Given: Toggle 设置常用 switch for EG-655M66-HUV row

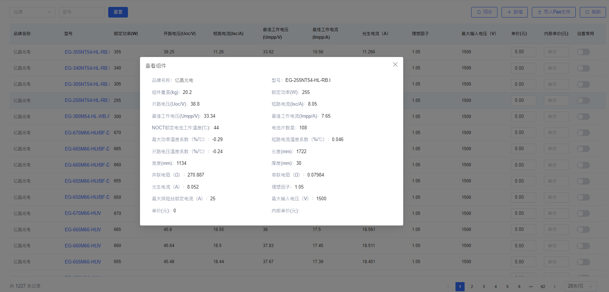Looking at the screenshot, I should [x=583, y=262].
